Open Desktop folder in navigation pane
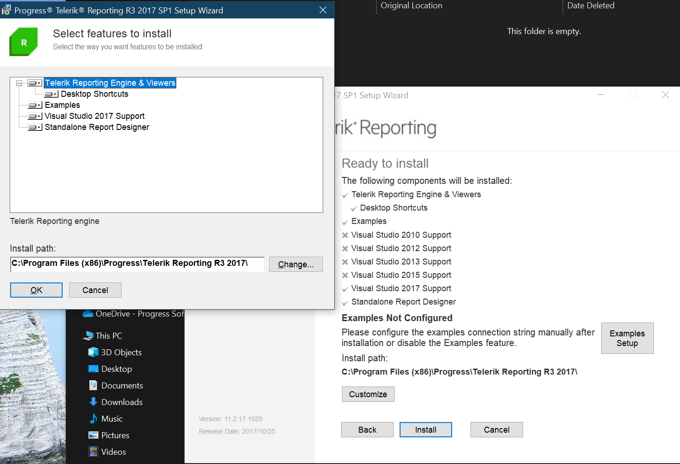The height and width of the screenshot is (464, 680). [116, 369]
